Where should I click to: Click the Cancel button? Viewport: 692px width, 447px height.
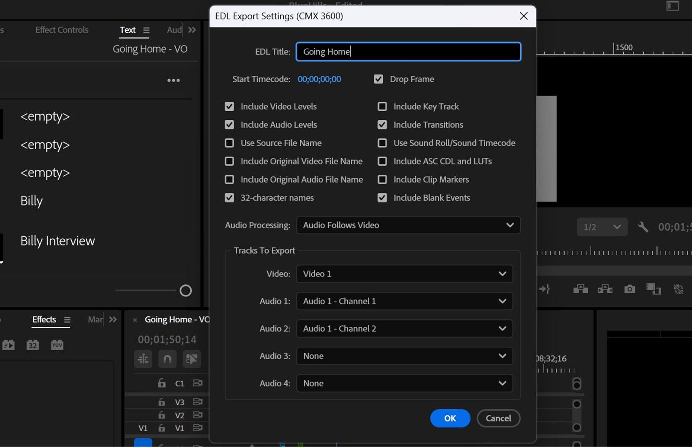point(498,418)
